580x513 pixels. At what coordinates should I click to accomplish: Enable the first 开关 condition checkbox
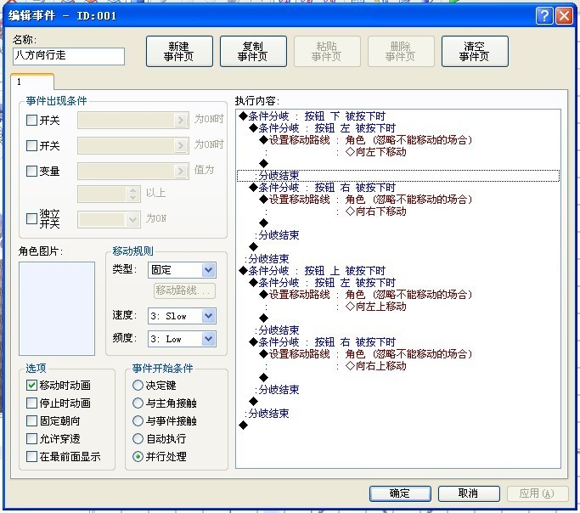point(31,120)
